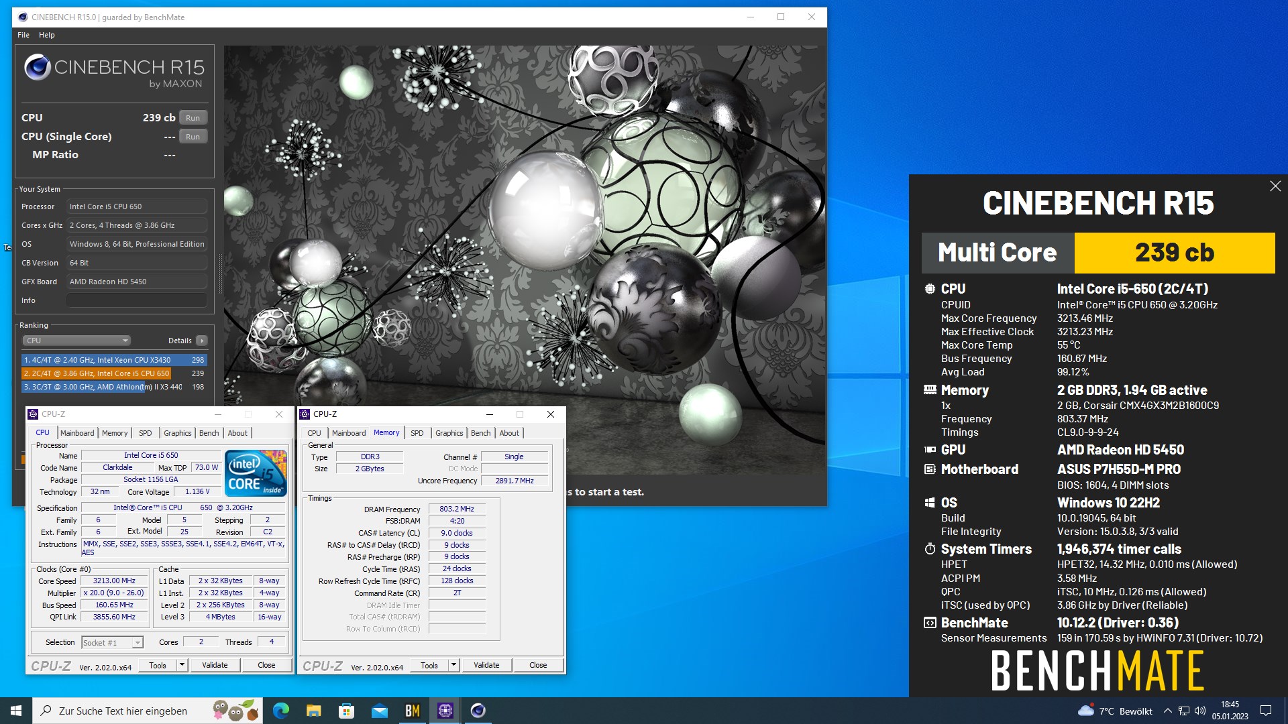Open Mail app from taskbar
Screen dimensions: 1288x724
[x=380, y=711]
